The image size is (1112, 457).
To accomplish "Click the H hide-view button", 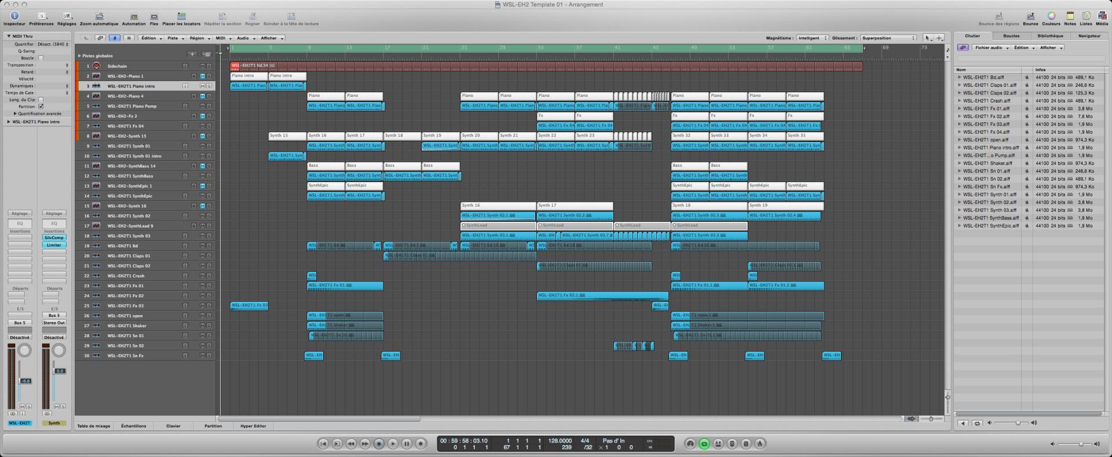I will point(129,38).
